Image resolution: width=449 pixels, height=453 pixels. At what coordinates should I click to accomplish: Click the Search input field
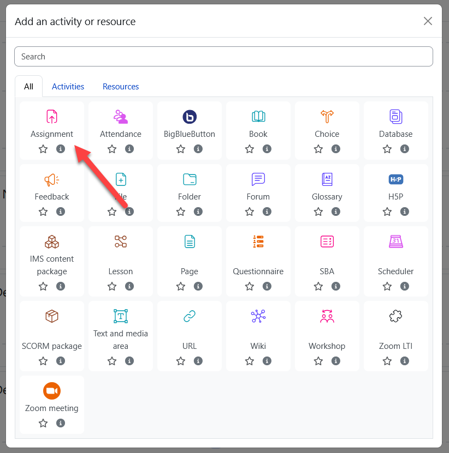[x=223, y=57]
